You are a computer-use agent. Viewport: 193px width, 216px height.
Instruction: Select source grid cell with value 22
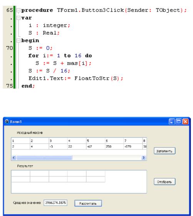[x=77, y=147]
